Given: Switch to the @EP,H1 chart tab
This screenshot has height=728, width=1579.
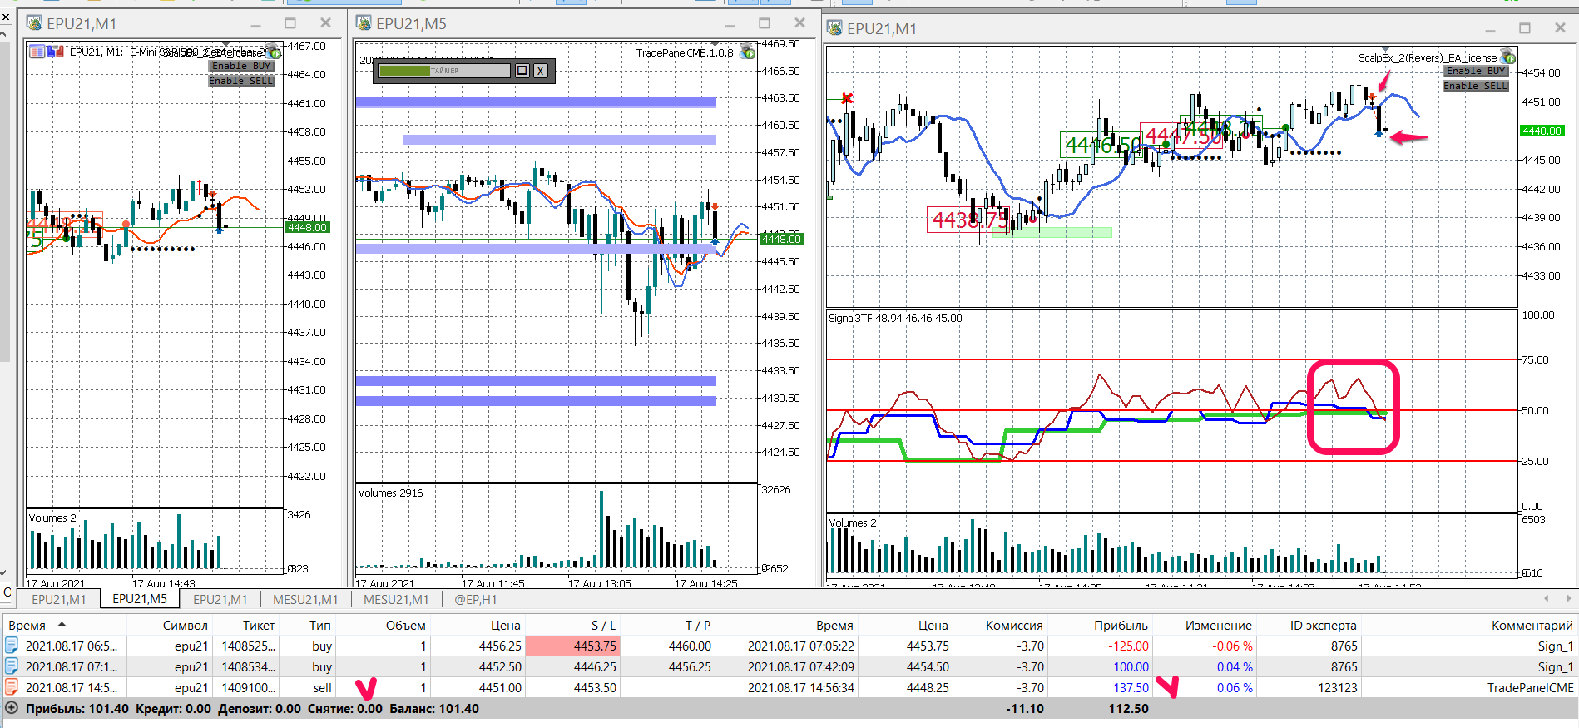Looking at the screenshot, I should [x=476, y=599].
